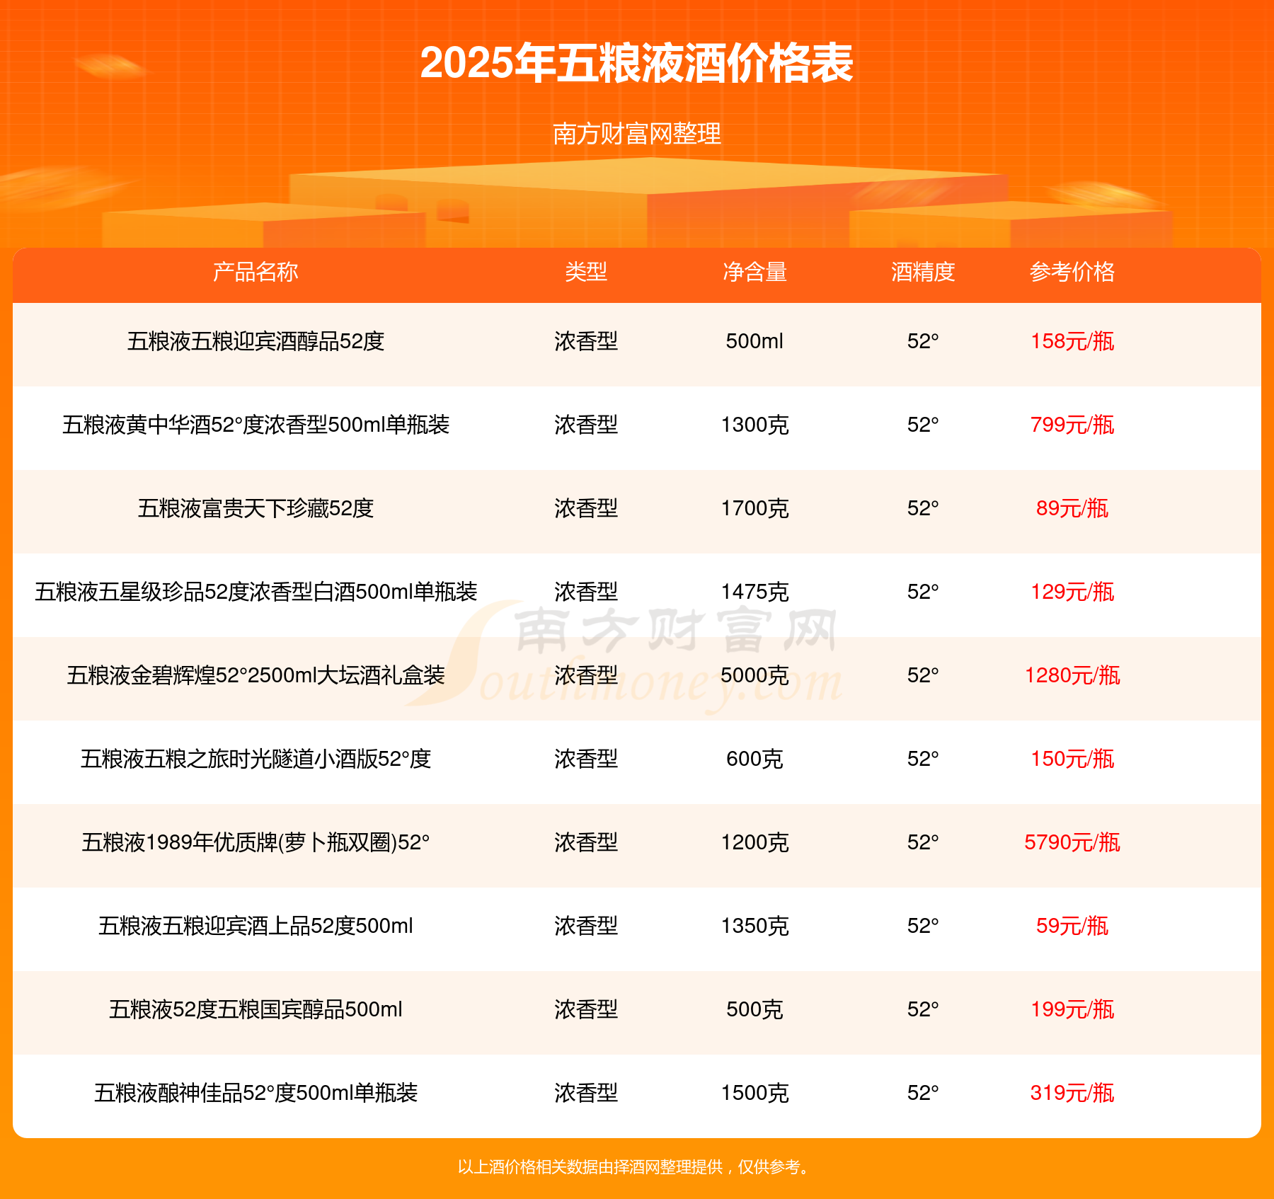Click the 酒精度 column header
Image resolution: width=1274 pixels, height=1199 pixels.
(x=923, y=272)
